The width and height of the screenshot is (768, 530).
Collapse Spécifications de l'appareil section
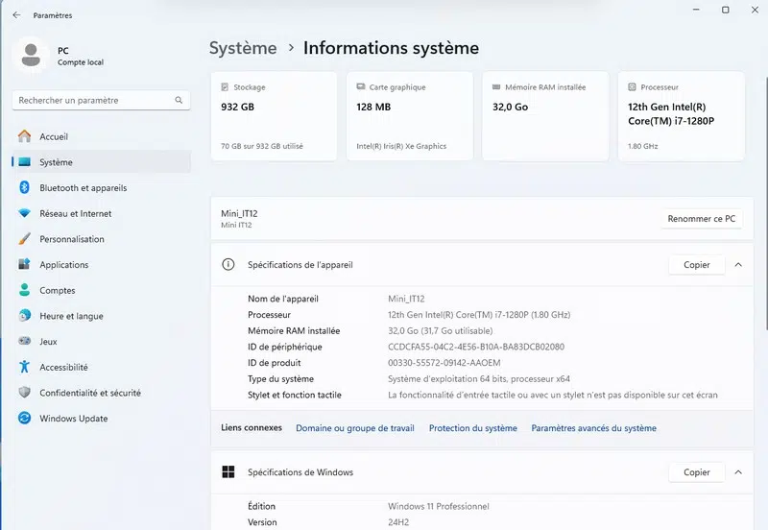pos(738,265)
